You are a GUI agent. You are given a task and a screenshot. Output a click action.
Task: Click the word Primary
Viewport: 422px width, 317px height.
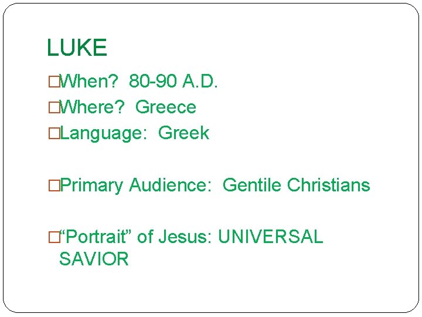91,186
